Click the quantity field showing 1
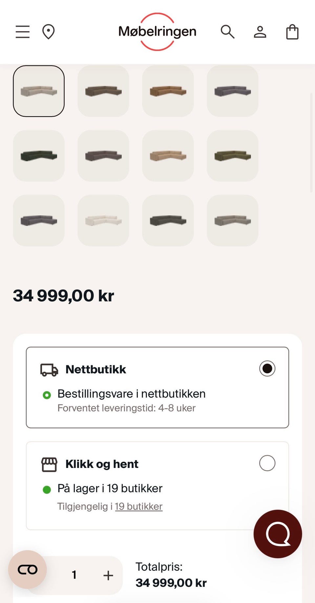Viewport: 315px width, 603px height. click(x=74, y=575)
